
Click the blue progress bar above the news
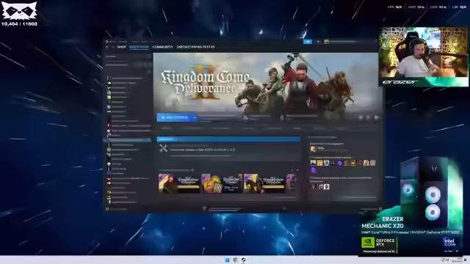coord(228,139)
